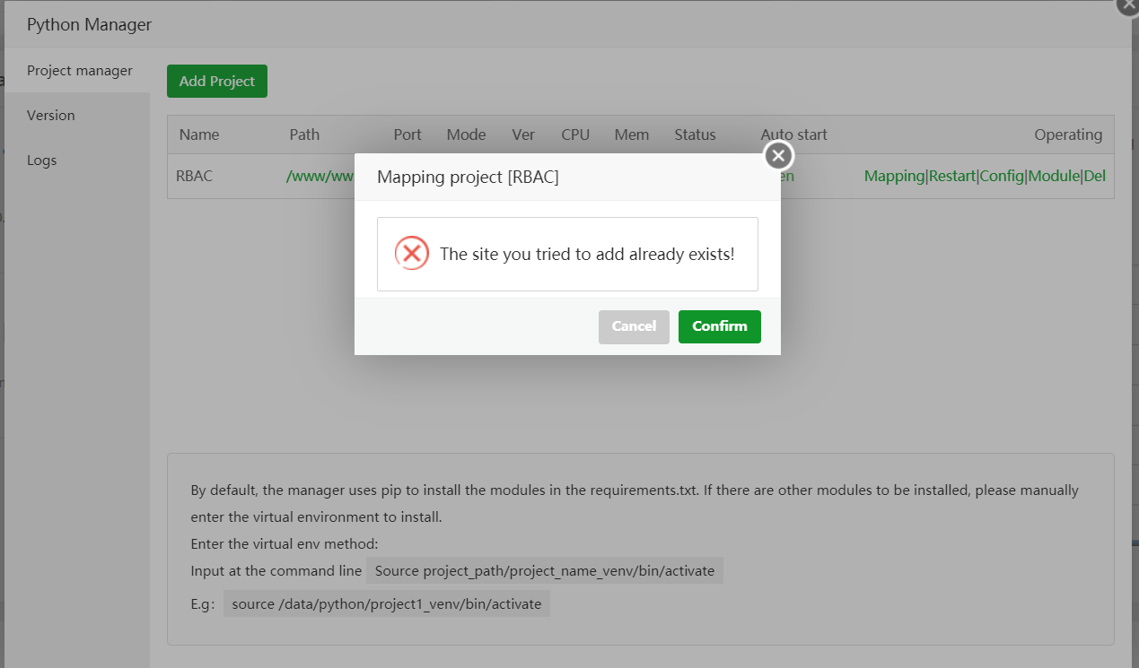The width and height of the screenshot is (1139, 668).
Task: Switch to the Project manager tab
Action: point(79,70)
